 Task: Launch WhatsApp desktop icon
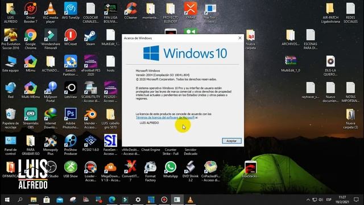(171, 170)
